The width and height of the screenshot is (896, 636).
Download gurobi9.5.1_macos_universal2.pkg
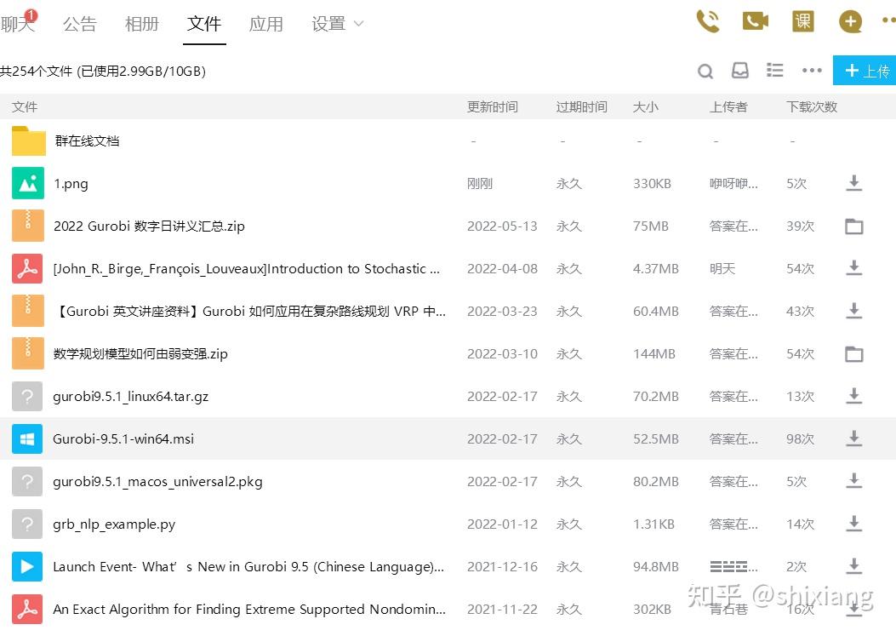[x=853, y=481]
